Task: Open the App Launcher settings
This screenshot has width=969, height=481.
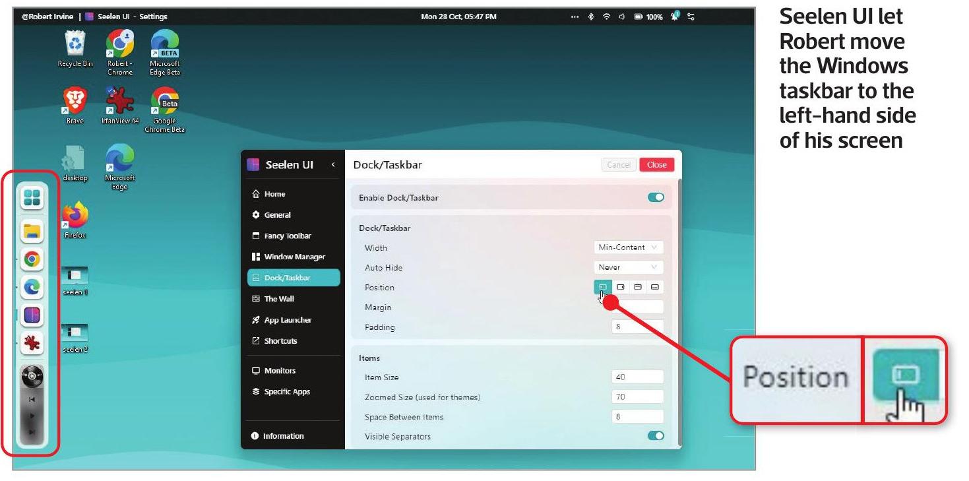Action: tap(294, 320)
